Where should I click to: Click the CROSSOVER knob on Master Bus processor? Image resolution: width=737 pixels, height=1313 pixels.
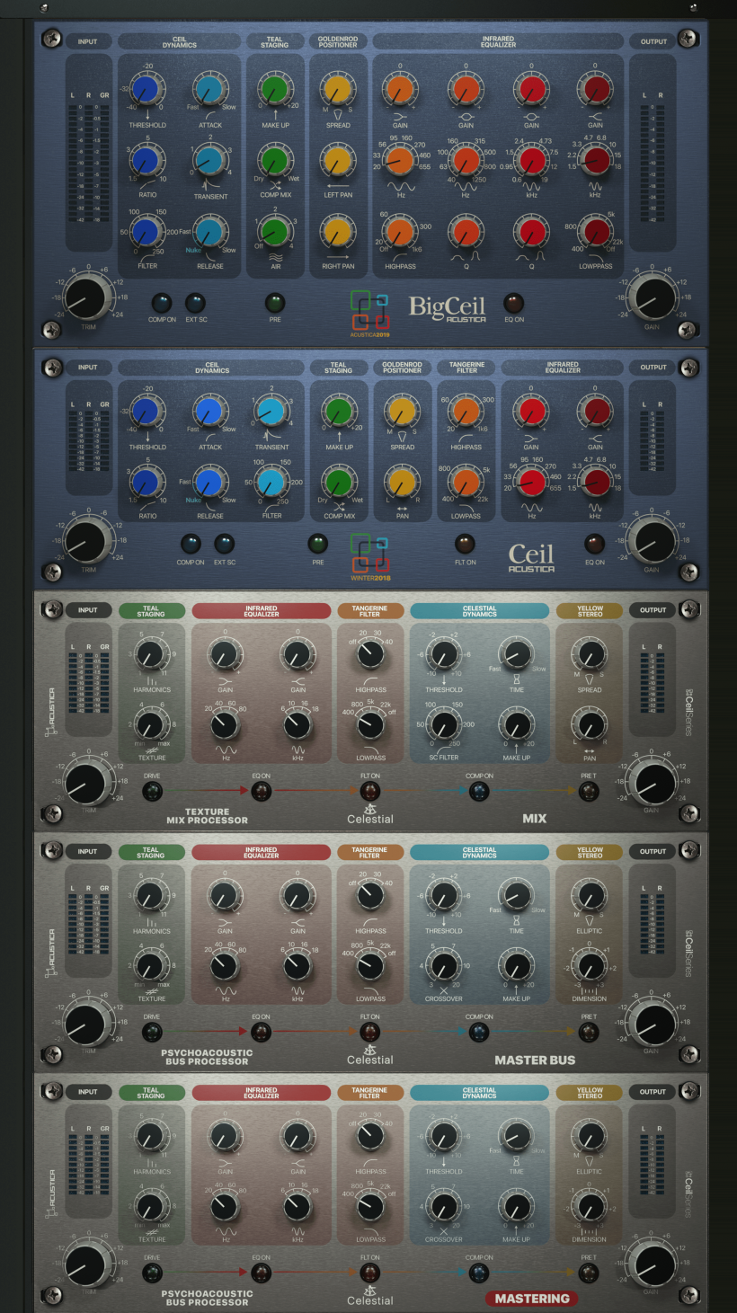[444, 965]
